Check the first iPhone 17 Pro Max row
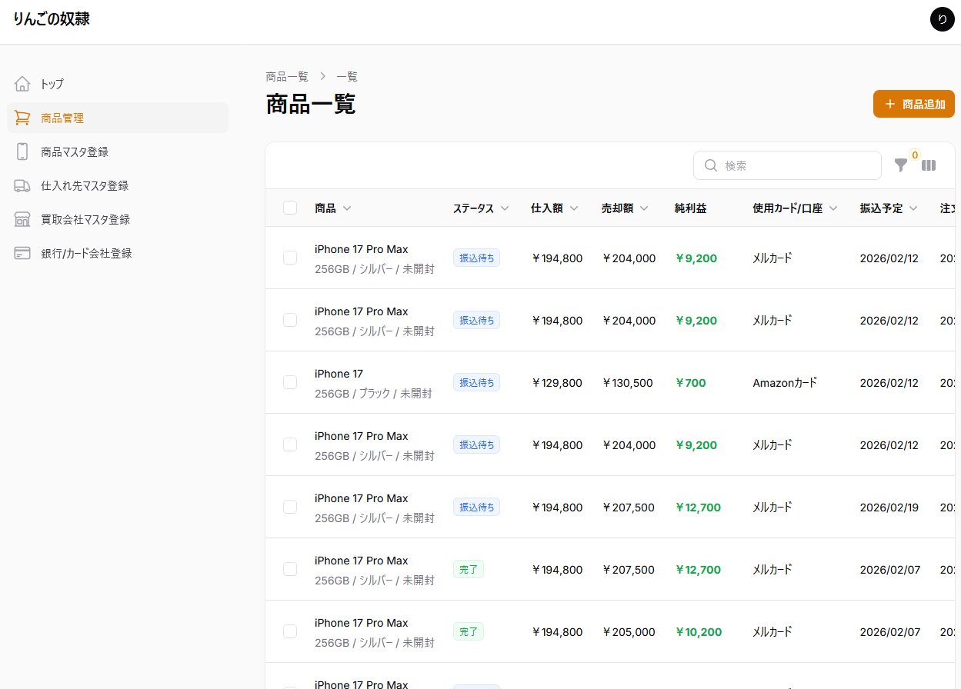Viewport: 961px width, 689px height. [290, 258]
